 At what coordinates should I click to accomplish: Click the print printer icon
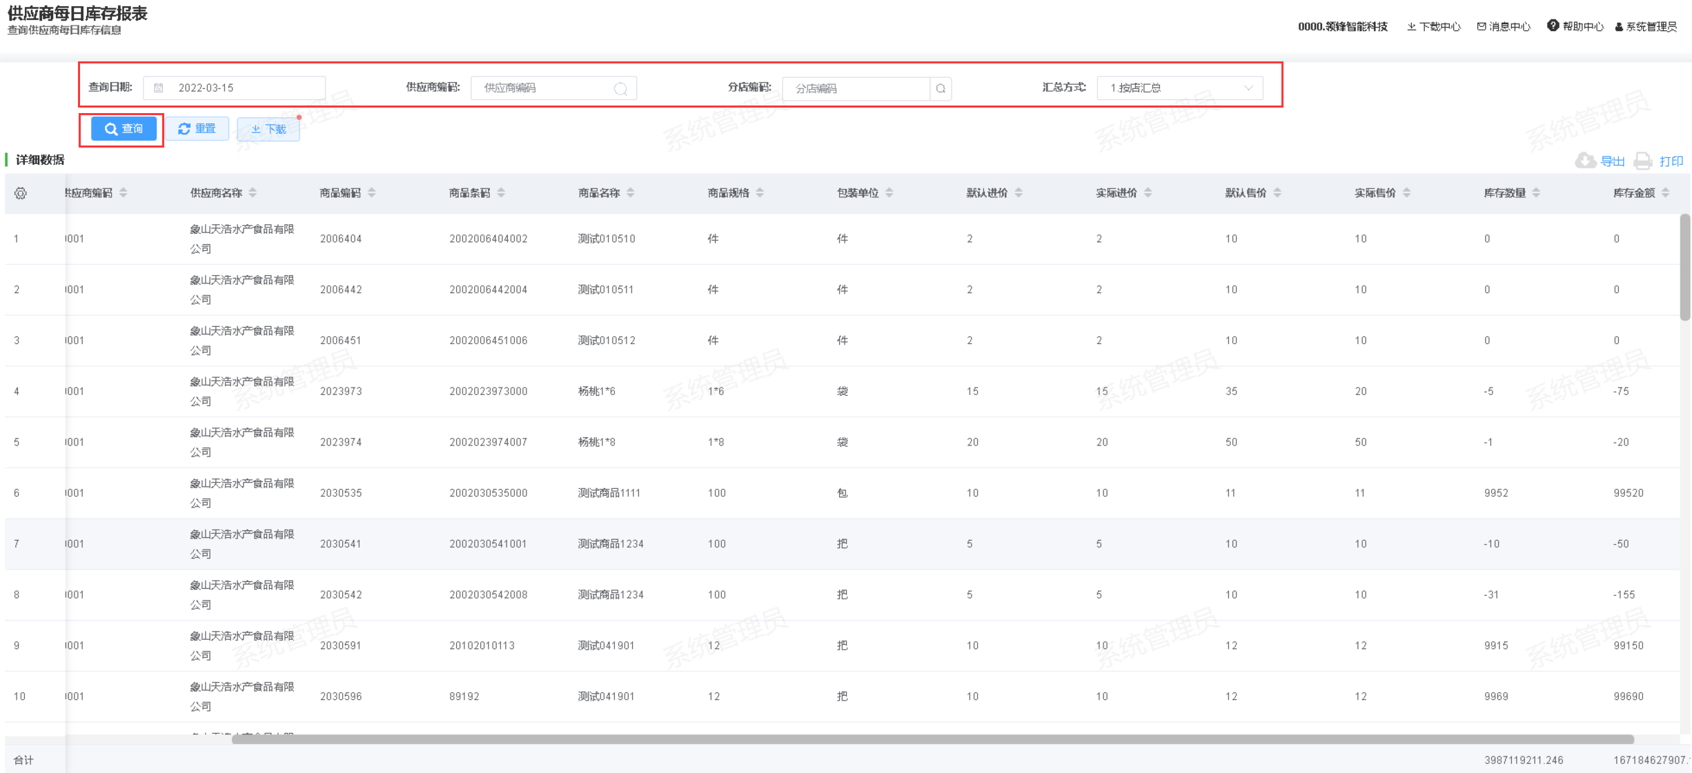(x=1643, y=161)
